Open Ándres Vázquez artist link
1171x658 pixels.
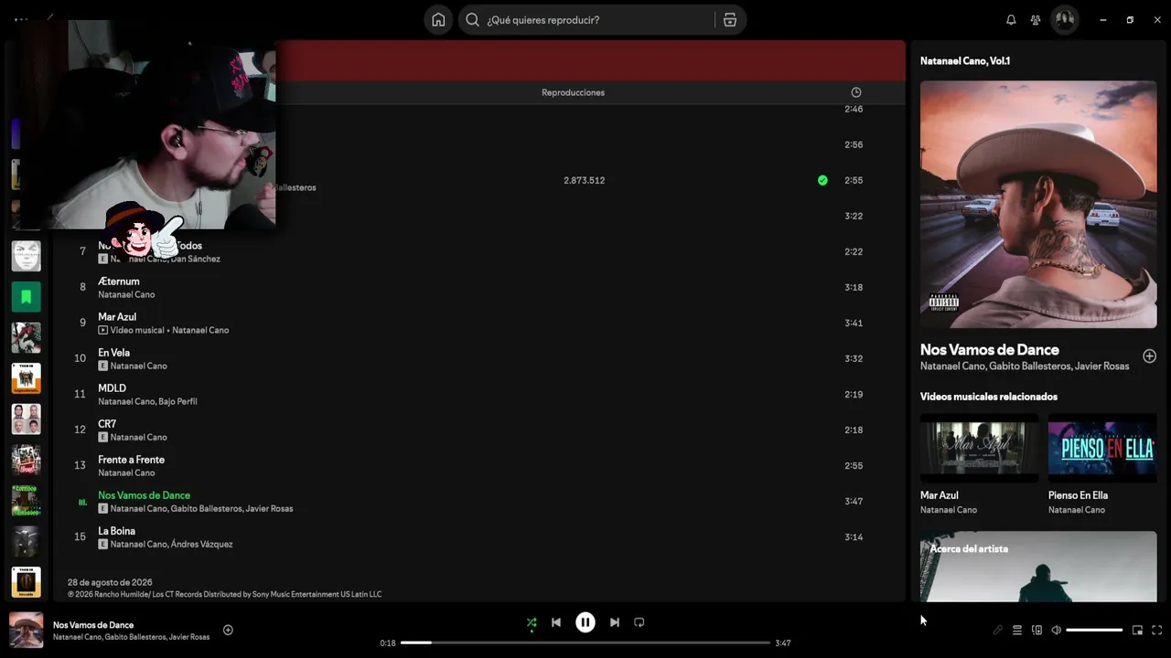201,544
